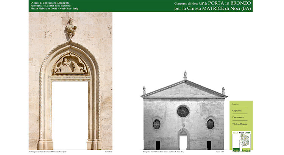Screen dimensions: 284x155
Task: Click the 'Provenienza:' field line
Action: click(x=240, y=120)
